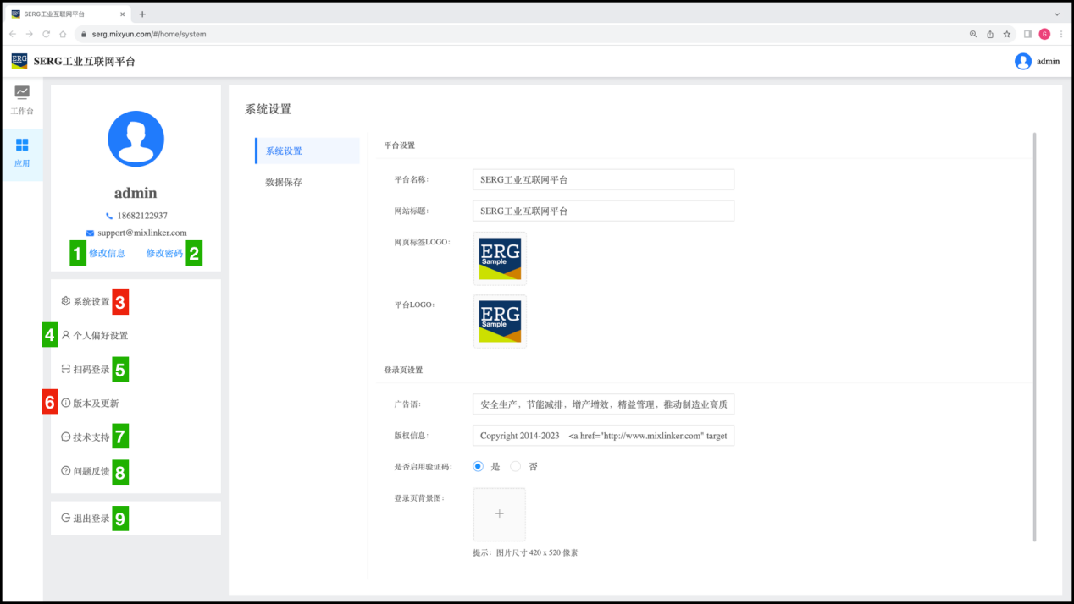Screen dimensions: 1074x604
Task: Open the 数据保存 tab
Action: tap(284, 182)
